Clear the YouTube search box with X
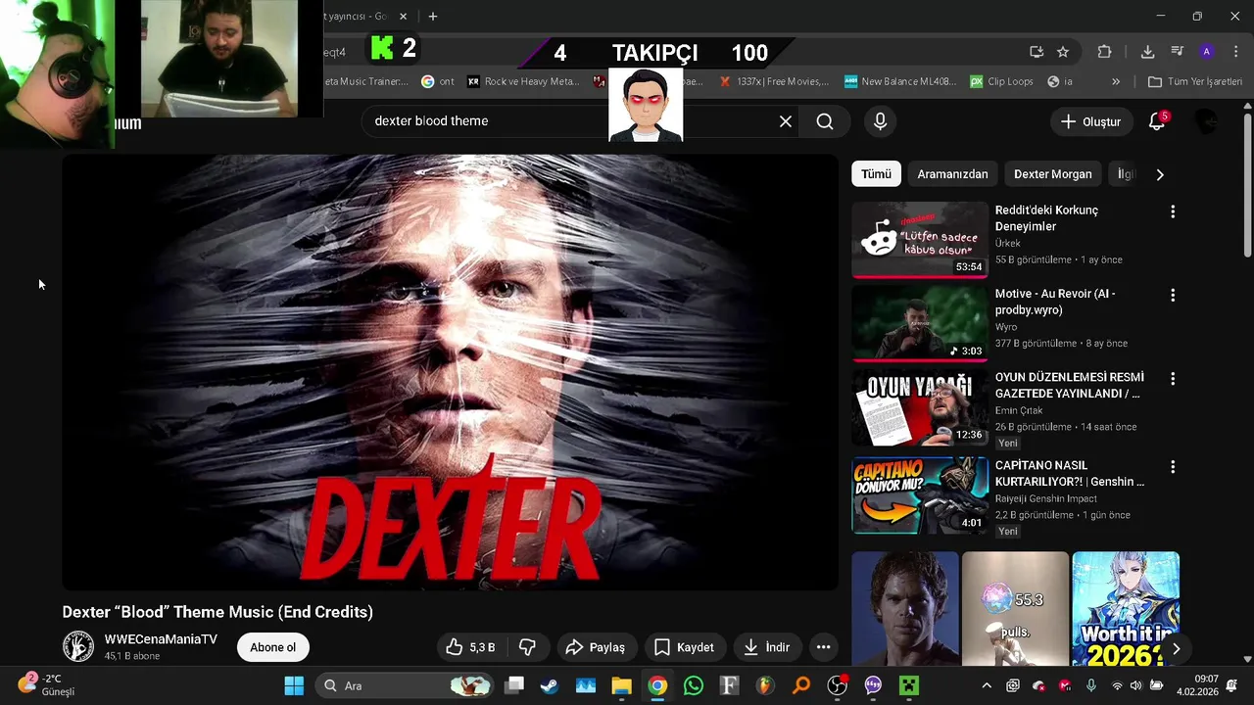 (x=786, y=121)
